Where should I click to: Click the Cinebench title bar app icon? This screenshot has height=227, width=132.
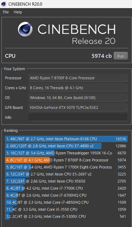click(4, 4)
